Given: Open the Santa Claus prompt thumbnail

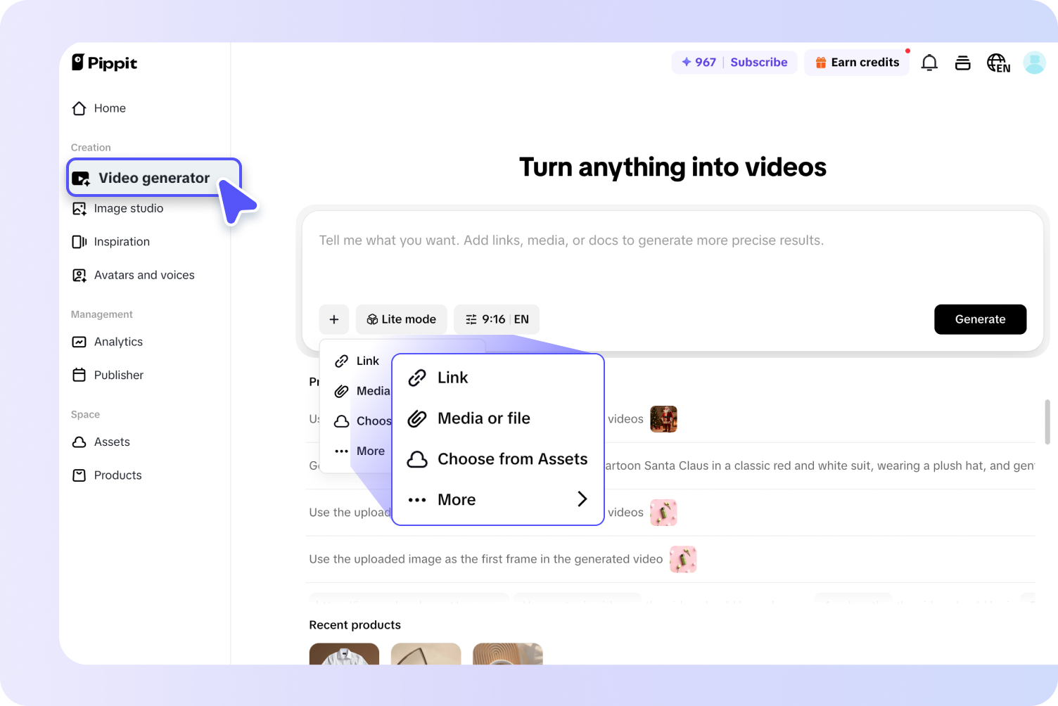Looking at the screenshot, I should point(663,418).
